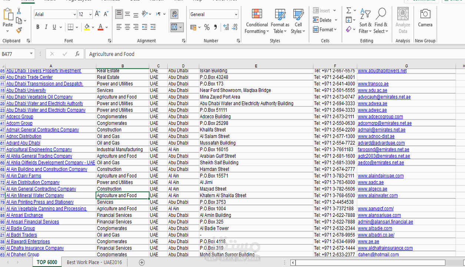Toggle Align Right
Viewport: 465px width, 267px height.
click(x=136, y=27)
